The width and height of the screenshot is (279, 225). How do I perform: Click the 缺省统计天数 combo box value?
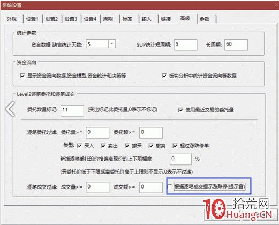pos(97,44)
